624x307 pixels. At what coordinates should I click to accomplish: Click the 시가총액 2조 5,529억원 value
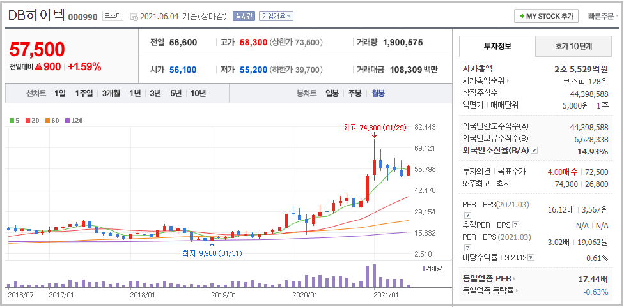pos(581,69)
